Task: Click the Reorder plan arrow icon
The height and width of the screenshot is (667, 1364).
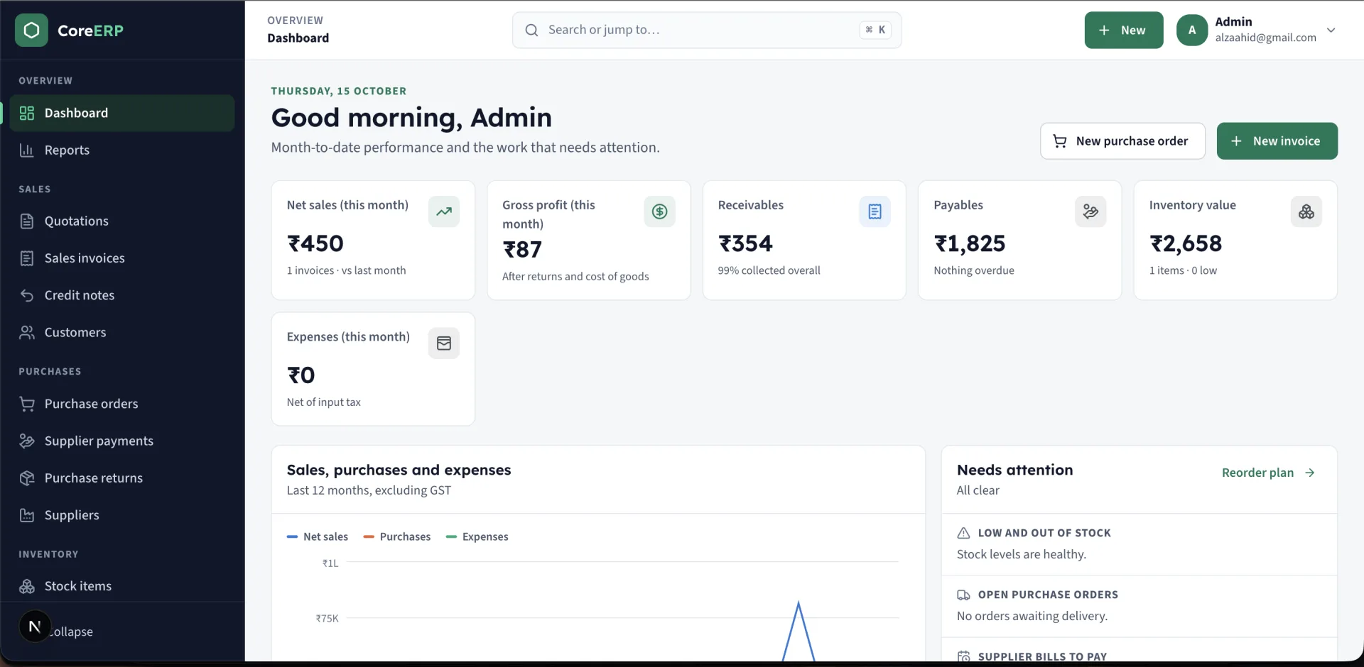Action: point(1310,473)
